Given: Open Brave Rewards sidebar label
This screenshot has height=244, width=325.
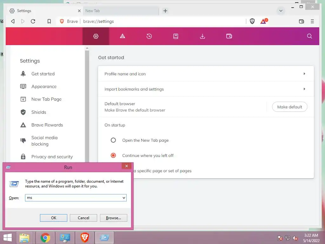Looking at the screenshot, I should point(47,125).
